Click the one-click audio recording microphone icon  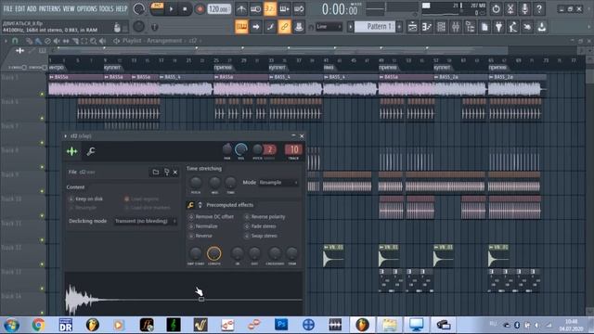click(524, 8)
